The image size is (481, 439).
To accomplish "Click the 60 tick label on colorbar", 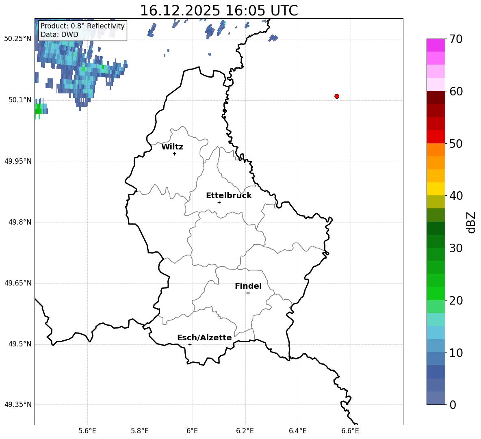I will (456, 91).
